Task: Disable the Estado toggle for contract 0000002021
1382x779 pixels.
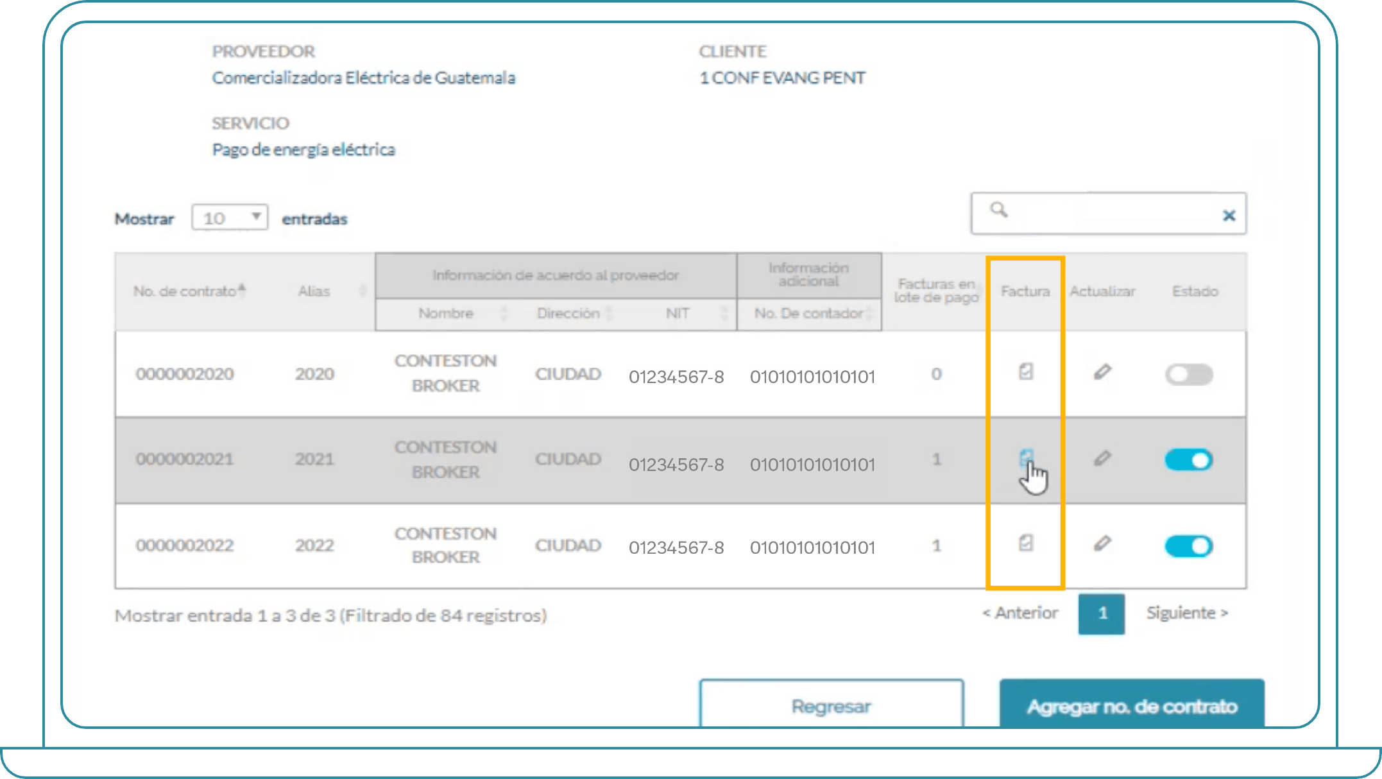Action: tap(1189, 460)
